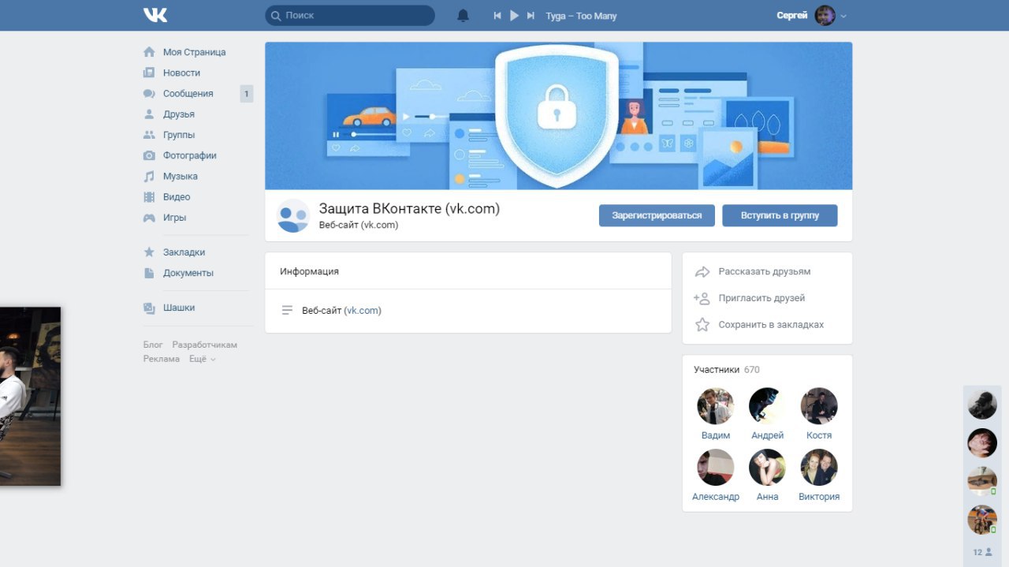Click the Зарегистрироваться button
This screenshot has width=1009, height=567.
click(657, 215)
